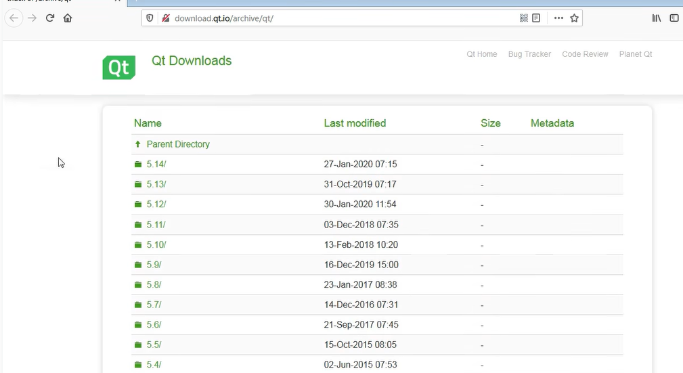Click the date 13-Feb-2018 10:20
683x373 pixels.
361,245
